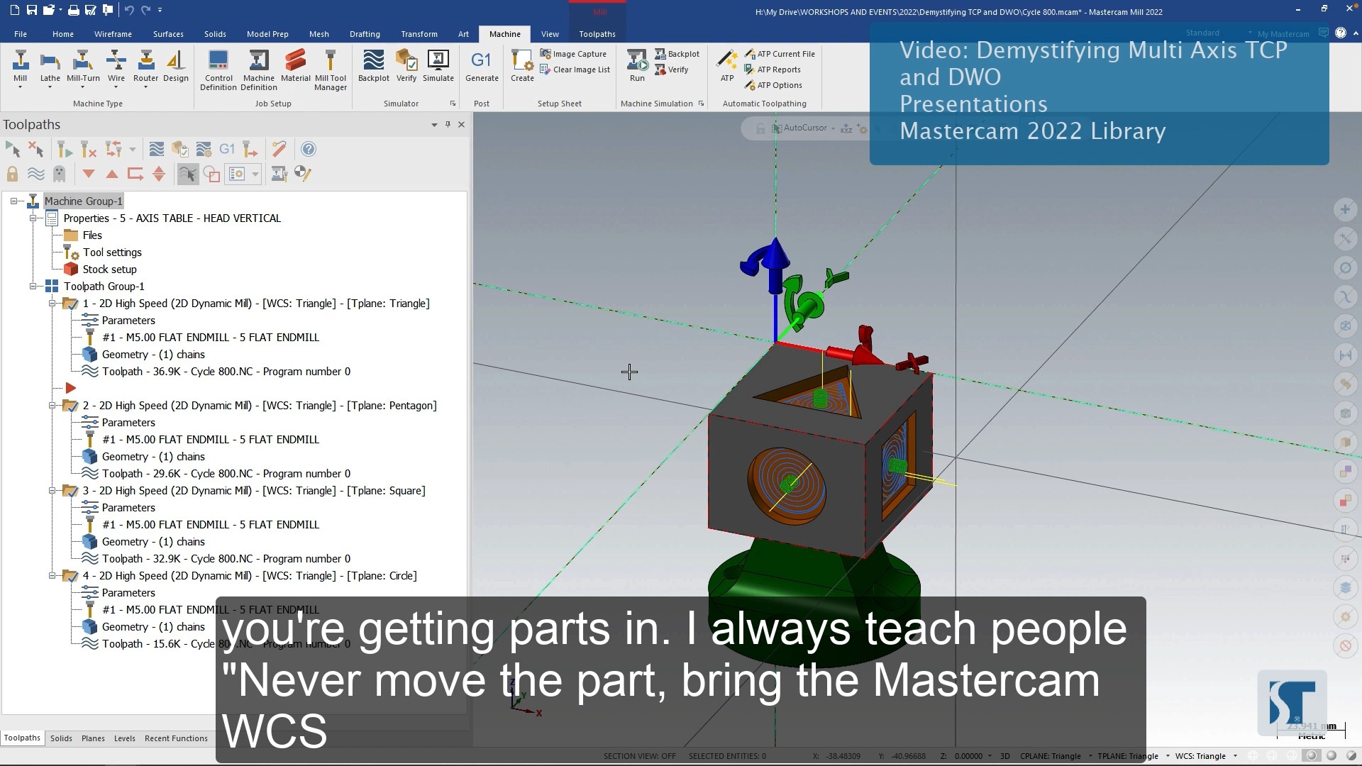1362x766 pixels.
Task: Move insert arrow up one item
Action: 112,174
